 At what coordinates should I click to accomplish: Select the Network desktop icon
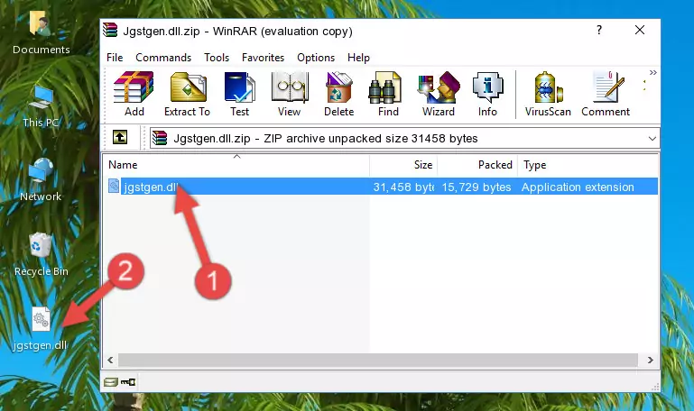click(41, 180)
